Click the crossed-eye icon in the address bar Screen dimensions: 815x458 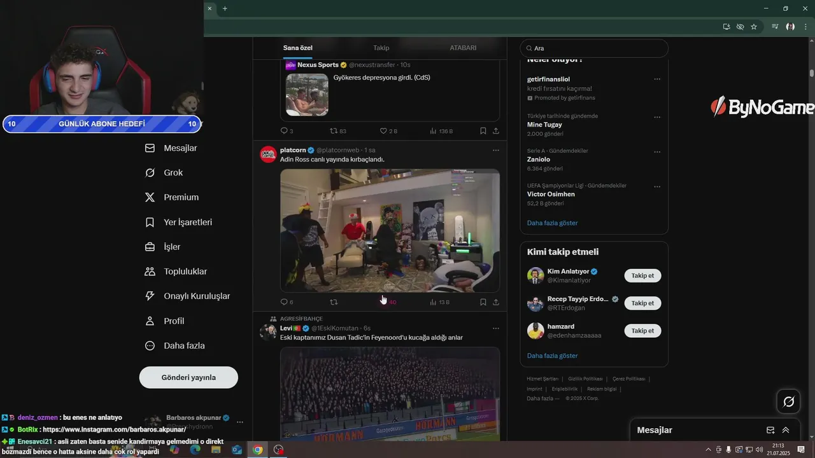click(x=740, y=27)
